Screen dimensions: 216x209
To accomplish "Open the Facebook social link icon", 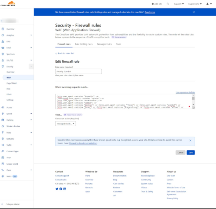I will pos(61,189).
